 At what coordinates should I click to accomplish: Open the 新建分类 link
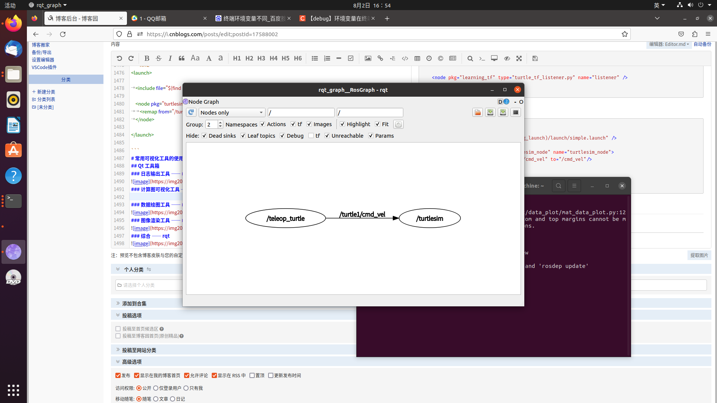46,92
